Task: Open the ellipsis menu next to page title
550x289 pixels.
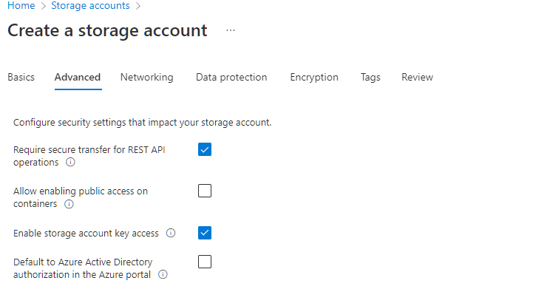Action: pos(231,30)
